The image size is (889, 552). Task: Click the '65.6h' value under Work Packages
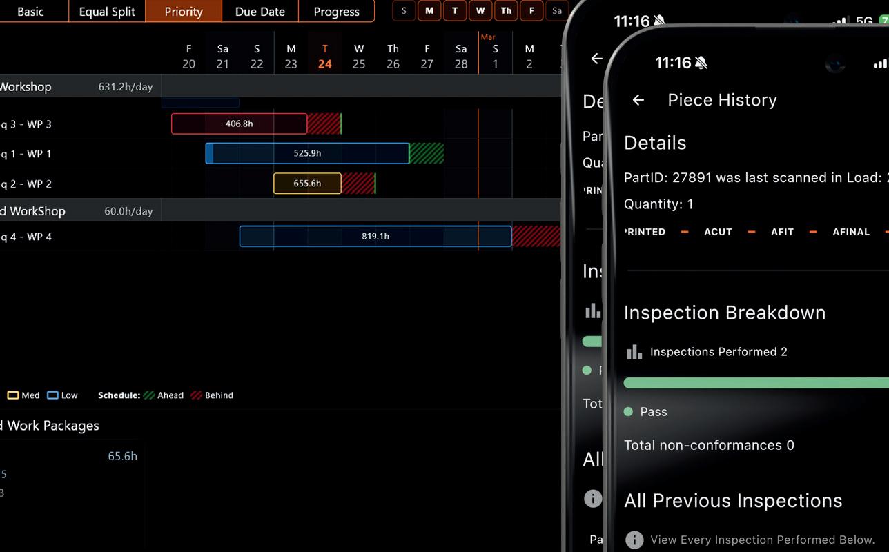tap(123, 456)
